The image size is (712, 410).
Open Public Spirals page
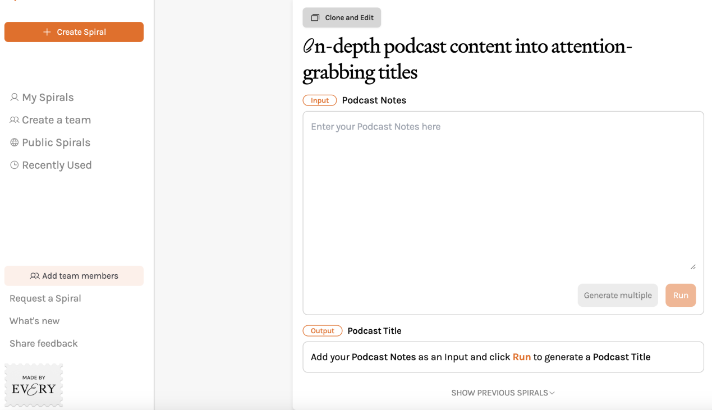coord(56,142)
